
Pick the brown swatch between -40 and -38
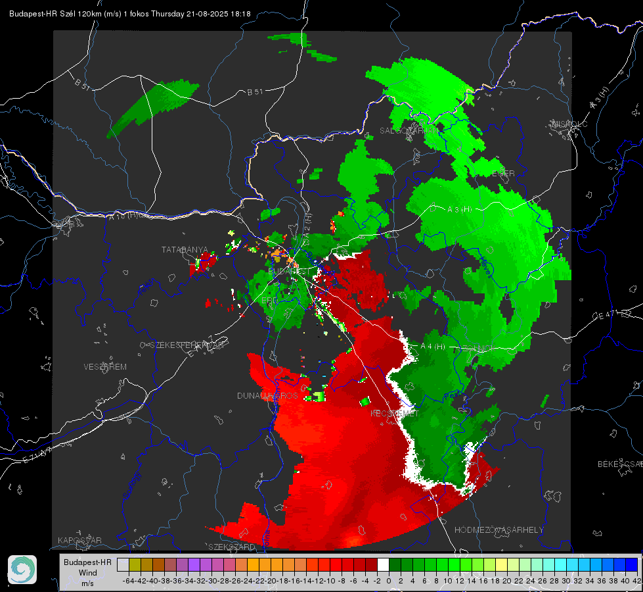(158, 564)
